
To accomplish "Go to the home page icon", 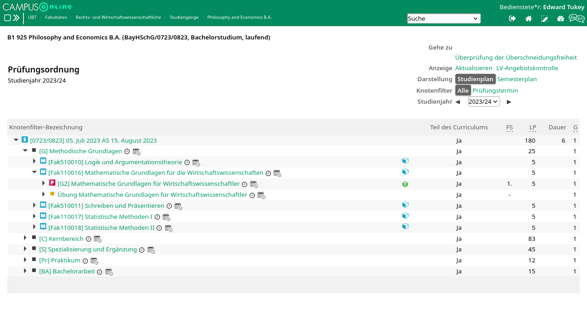I will [528, 18].
